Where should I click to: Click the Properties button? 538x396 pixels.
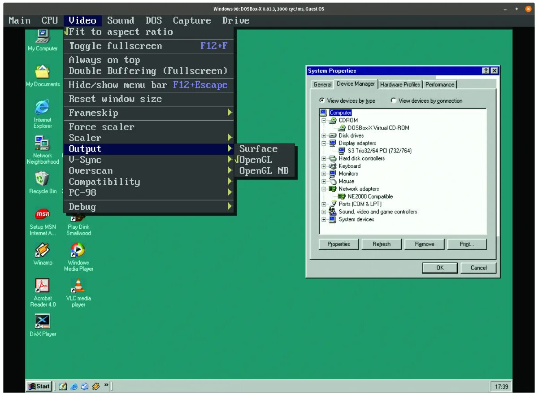tap(338, 244)
